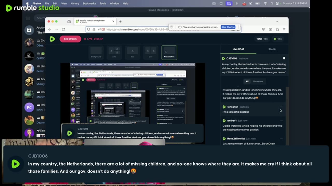
Task: Click the Wi-Fi status icon
Action: 265,3
